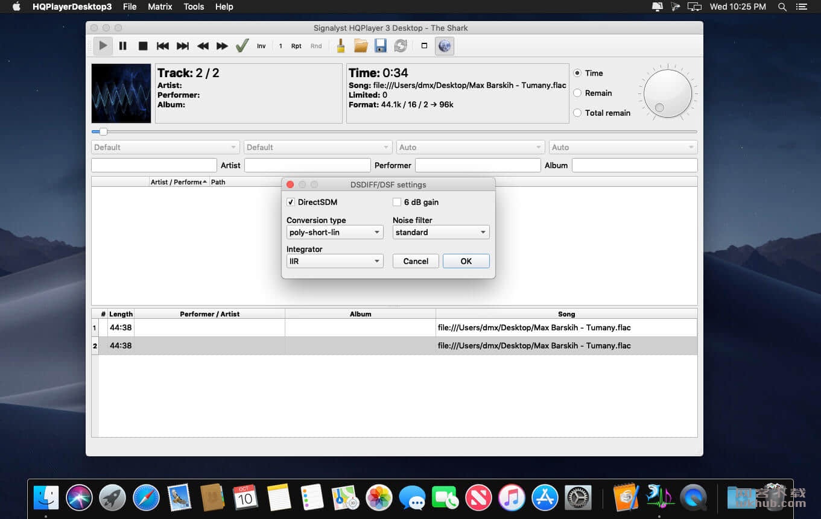Open Spotlight search in menu bar

[782, 7]
